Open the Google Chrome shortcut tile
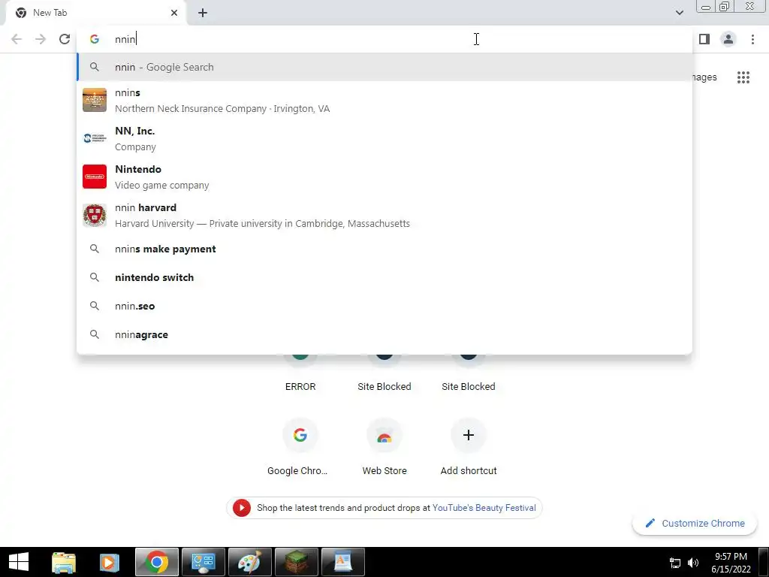Viewport: 769px width, 577px height. click(300, 448)
